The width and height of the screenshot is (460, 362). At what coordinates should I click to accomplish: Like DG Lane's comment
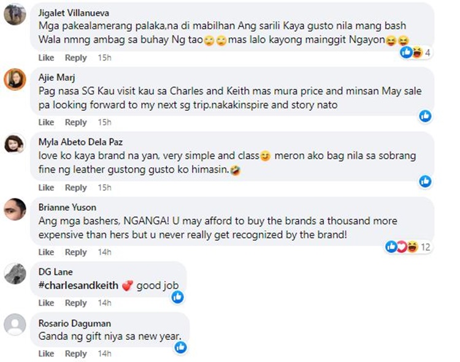(x=46, y=303)
